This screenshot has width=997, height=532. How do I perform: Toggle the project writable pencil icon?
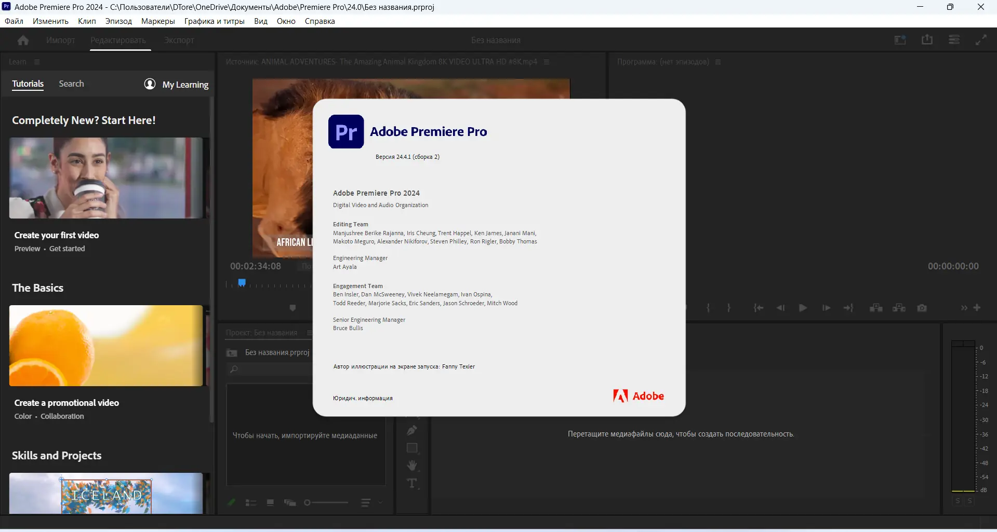(232, 502)
